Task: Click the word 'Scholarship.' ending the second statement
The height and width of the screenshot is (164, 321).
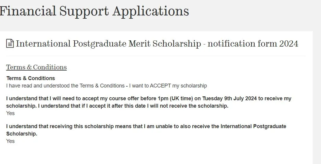Action: tap(22, 134)
